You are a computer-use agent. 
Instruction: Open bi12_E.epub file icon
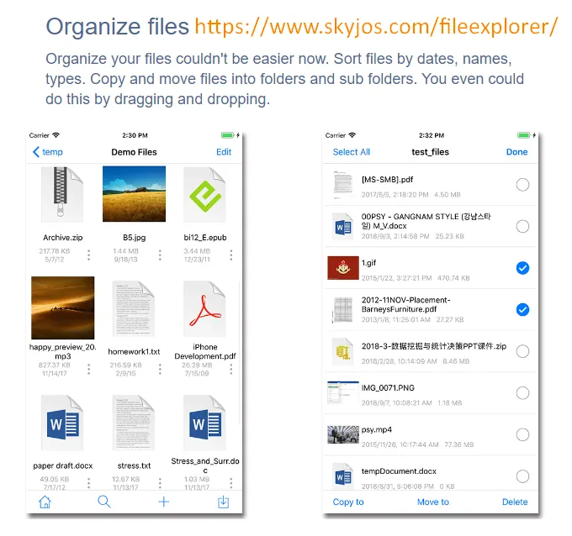click(204, 195)
